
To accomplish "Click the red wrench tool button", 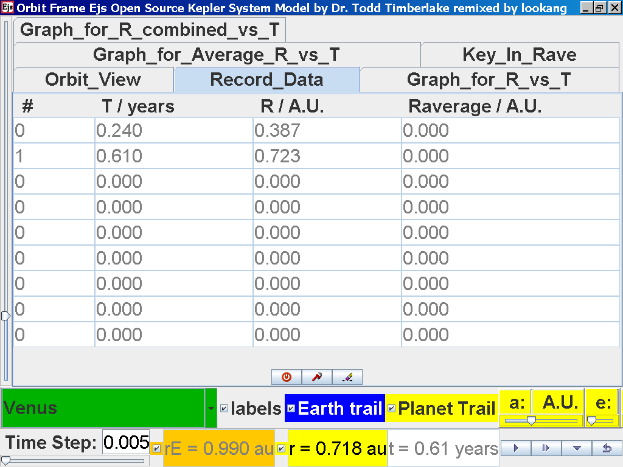I will (x=317, y=377).
